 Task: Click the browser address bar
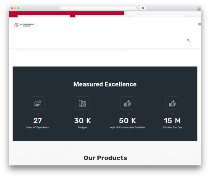click(x=100, y=8)
